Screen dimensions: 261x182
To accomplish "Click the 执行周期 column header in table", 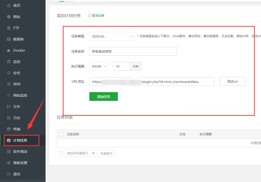I will pyautogui.click(x=205, y=134).
